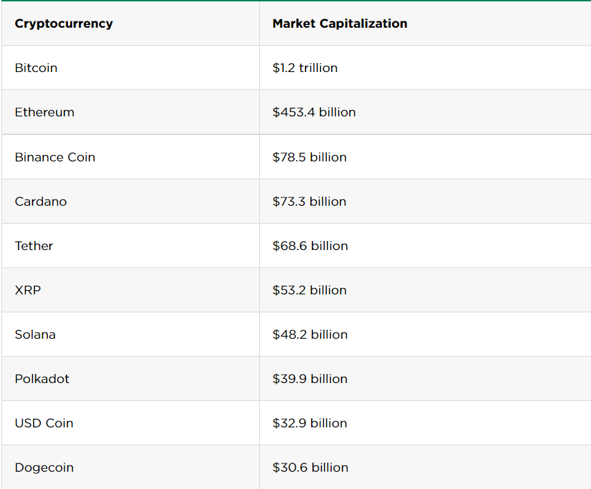This screenshot has width=591, height=489.
Task: Click the Dogecoin name cell
Action: 44,468
